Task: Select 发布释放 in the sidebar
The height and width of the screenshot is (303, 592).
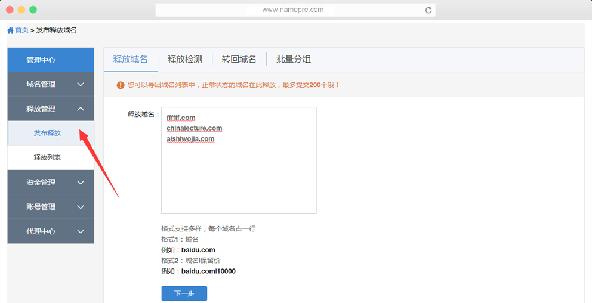Action: [47, 133]
